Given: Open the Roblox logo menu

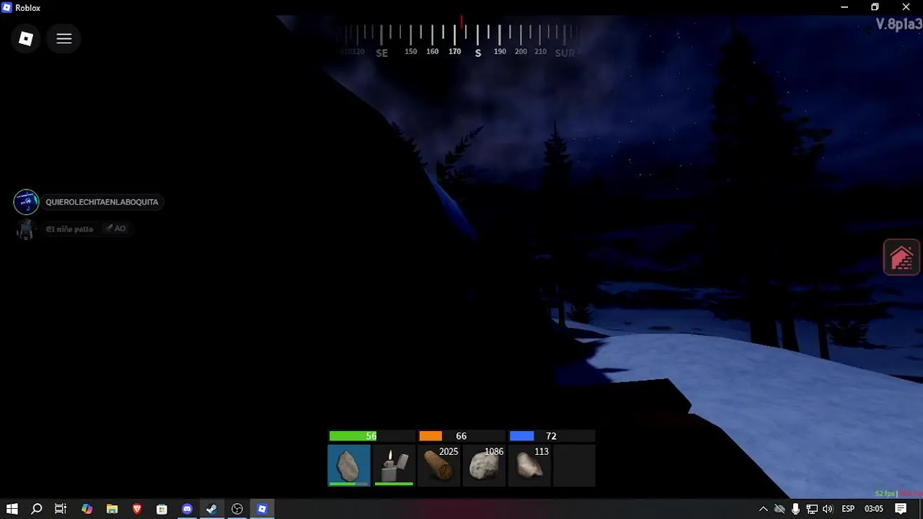Looking at the screenshot, I should (26, 39).
